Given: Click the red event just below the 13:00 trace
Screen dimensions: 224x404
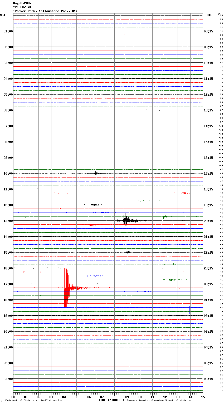Looking at the screenshot, I should pos(93,225).
